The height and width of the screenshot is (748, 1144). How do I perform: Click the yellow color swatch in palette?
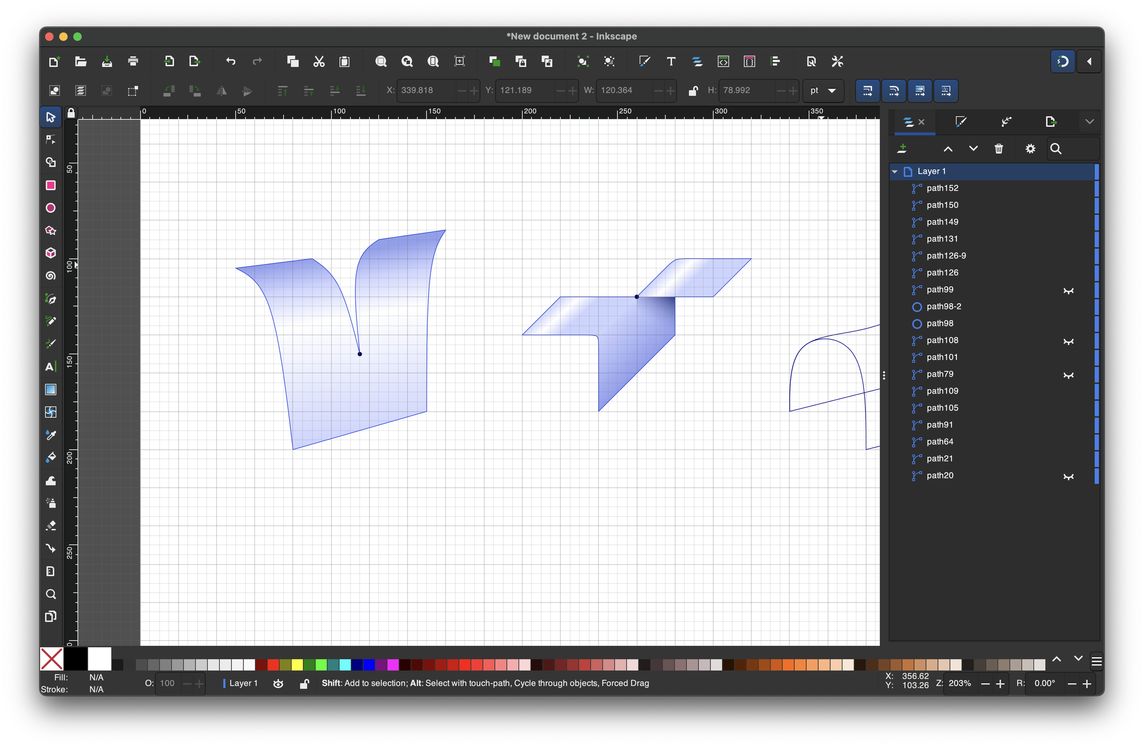coord(297,665)
